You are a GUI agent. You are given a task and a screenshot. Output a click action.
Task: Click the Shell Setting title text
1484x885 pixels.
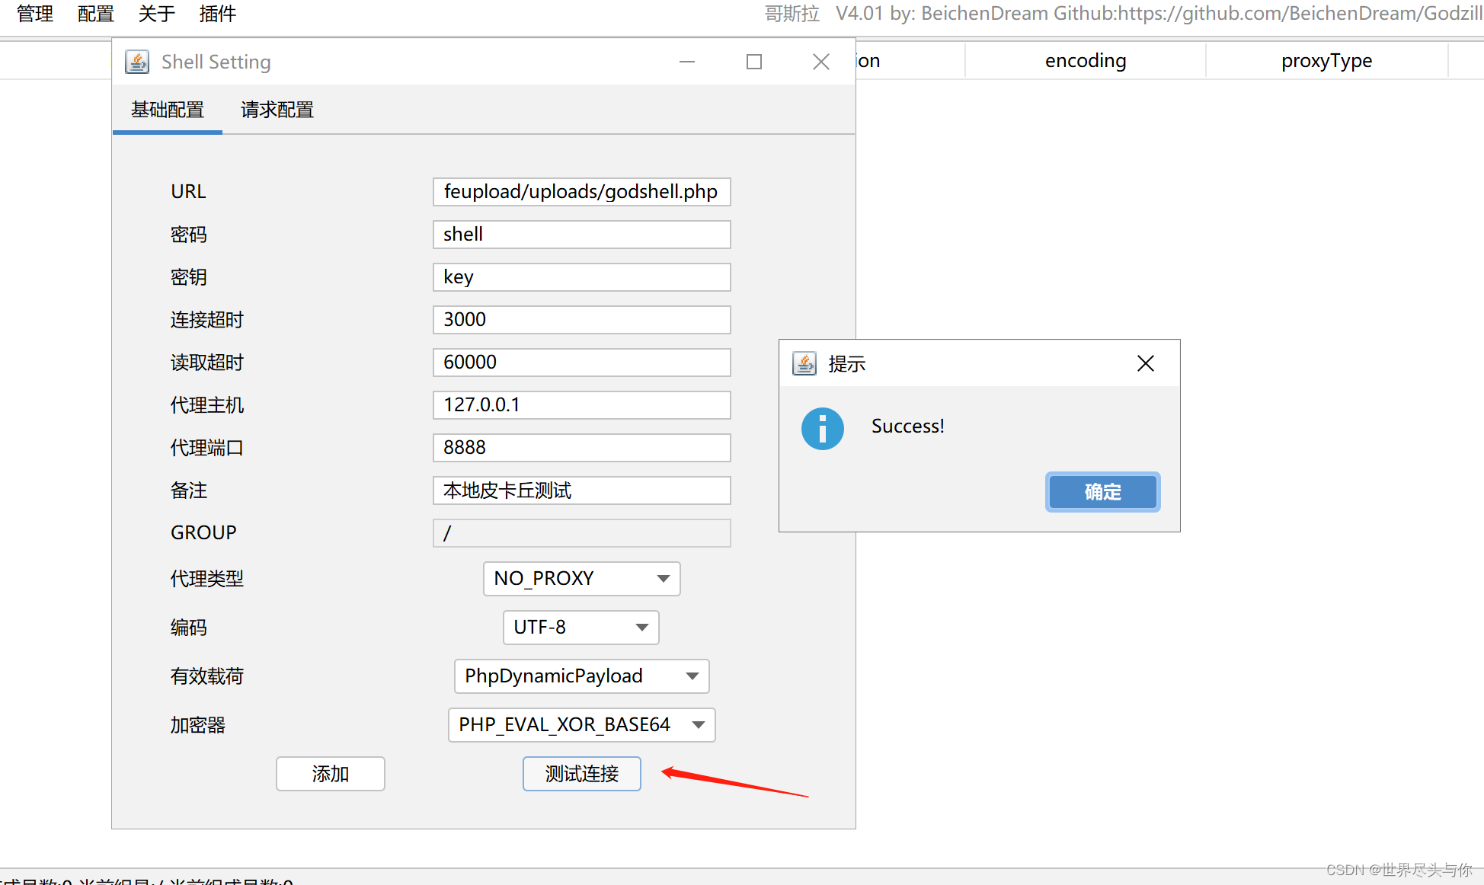coord(216,62)
